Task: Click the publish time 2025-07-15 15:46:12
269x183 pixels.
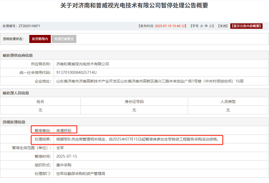Action: click(170, 26)
